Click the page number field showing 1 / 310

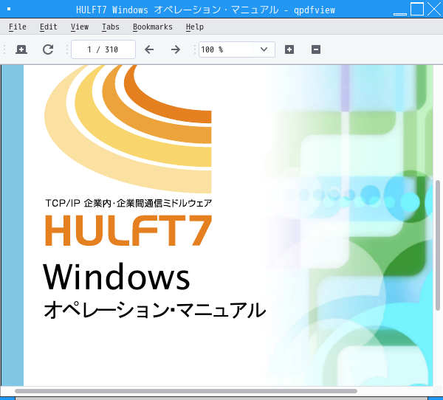[x=103, y=49]
